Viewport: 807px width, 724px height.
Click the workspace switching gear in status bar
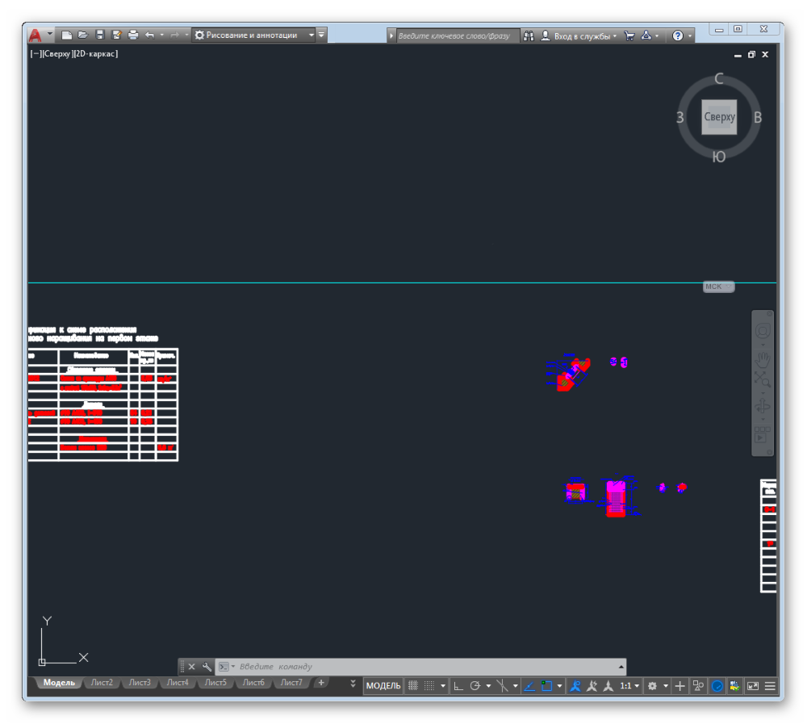tap(652, 686)
